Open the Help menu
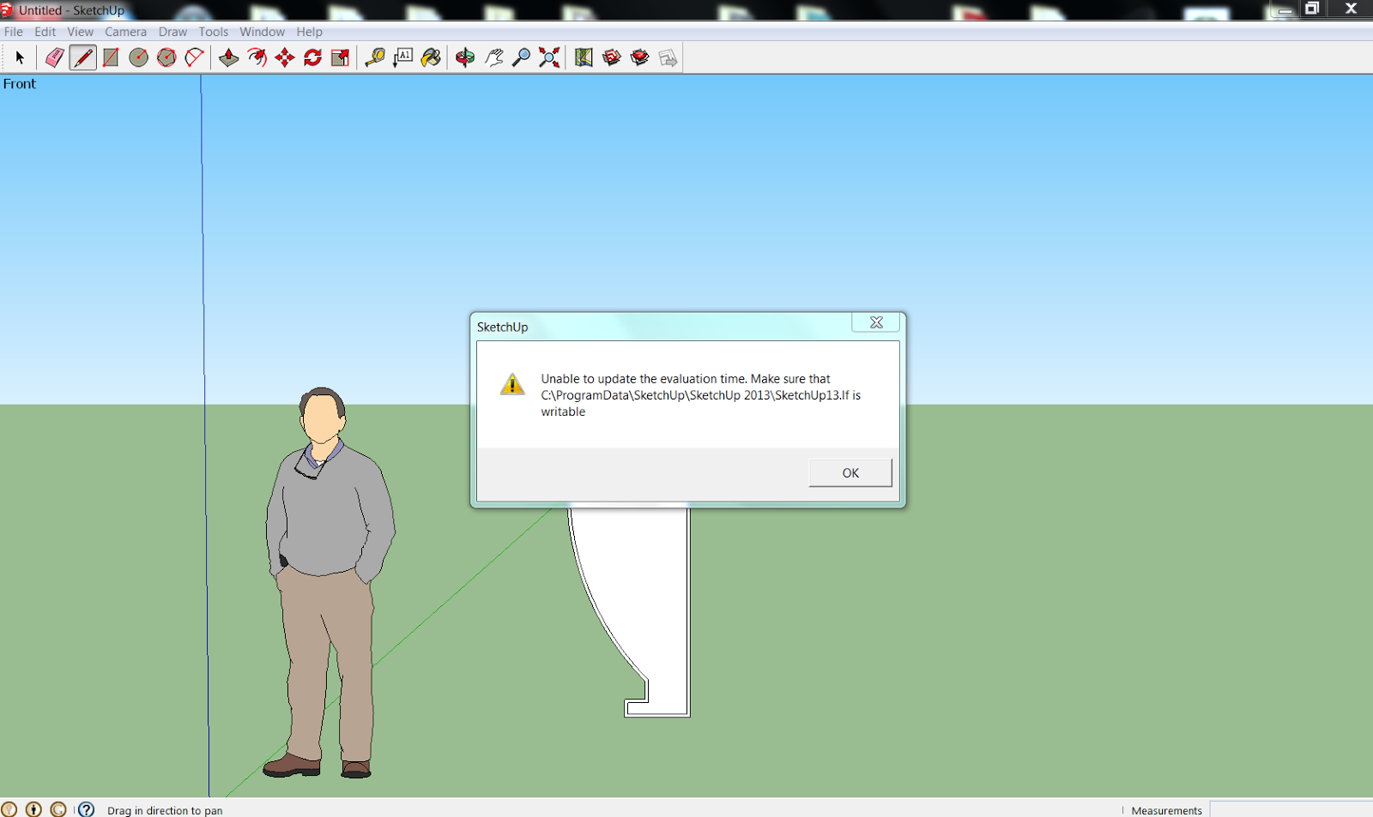This screenshot has width=1373, height=817. click(310, 32)
